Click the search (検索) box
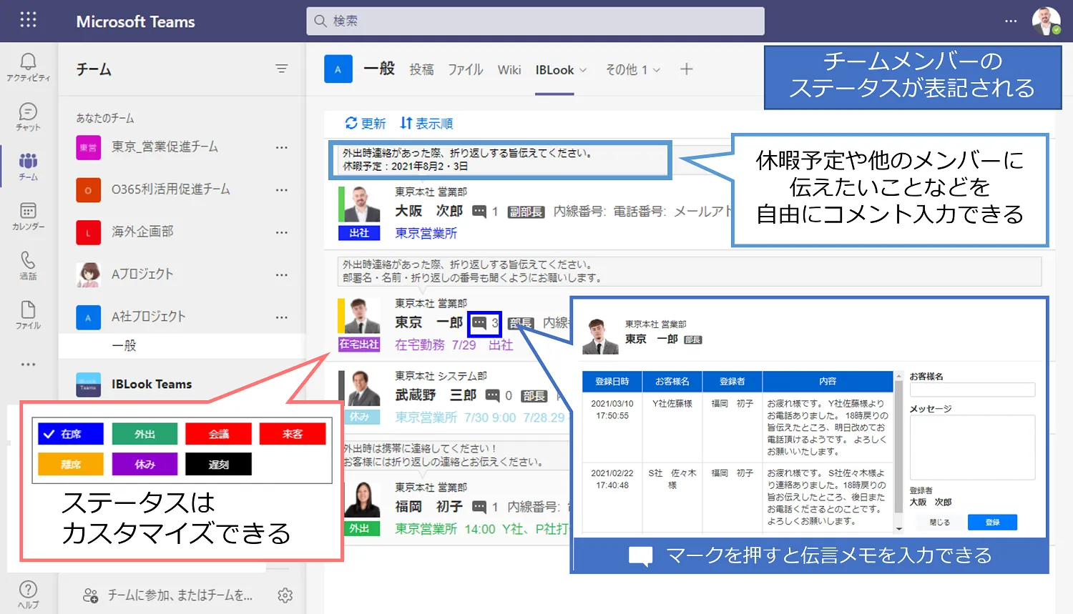The width and height of the screenshot is (1073, 614). click(x=535, y=21)
